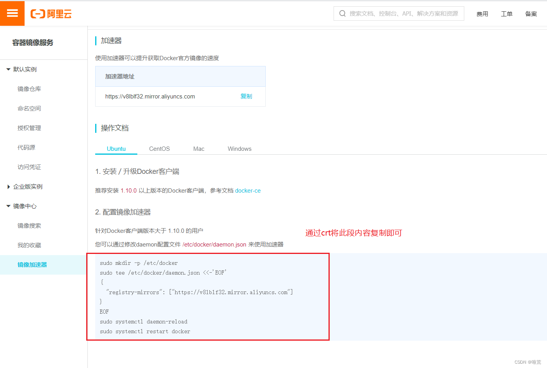Select 镜像仓库 in the sidebar

click(29, 89)
